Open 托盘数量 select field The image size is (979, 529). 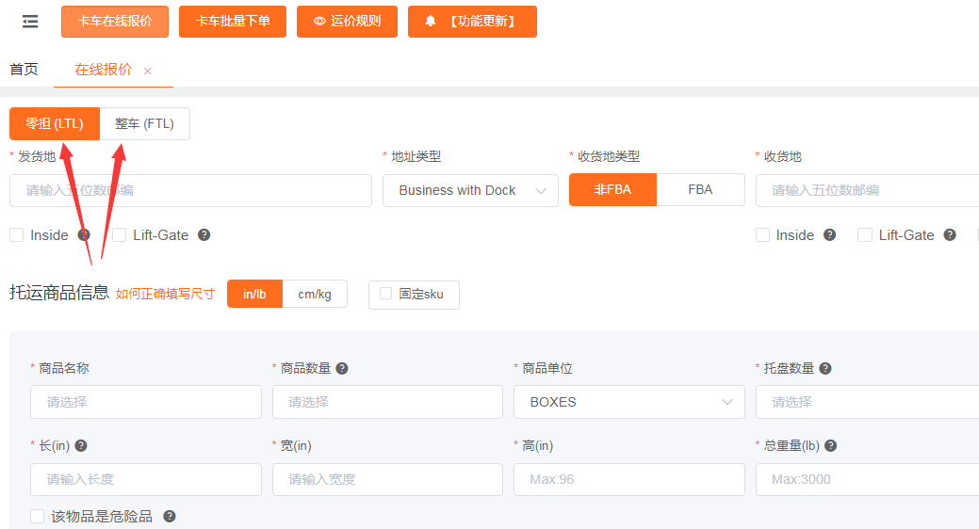[x=867, y=402]
